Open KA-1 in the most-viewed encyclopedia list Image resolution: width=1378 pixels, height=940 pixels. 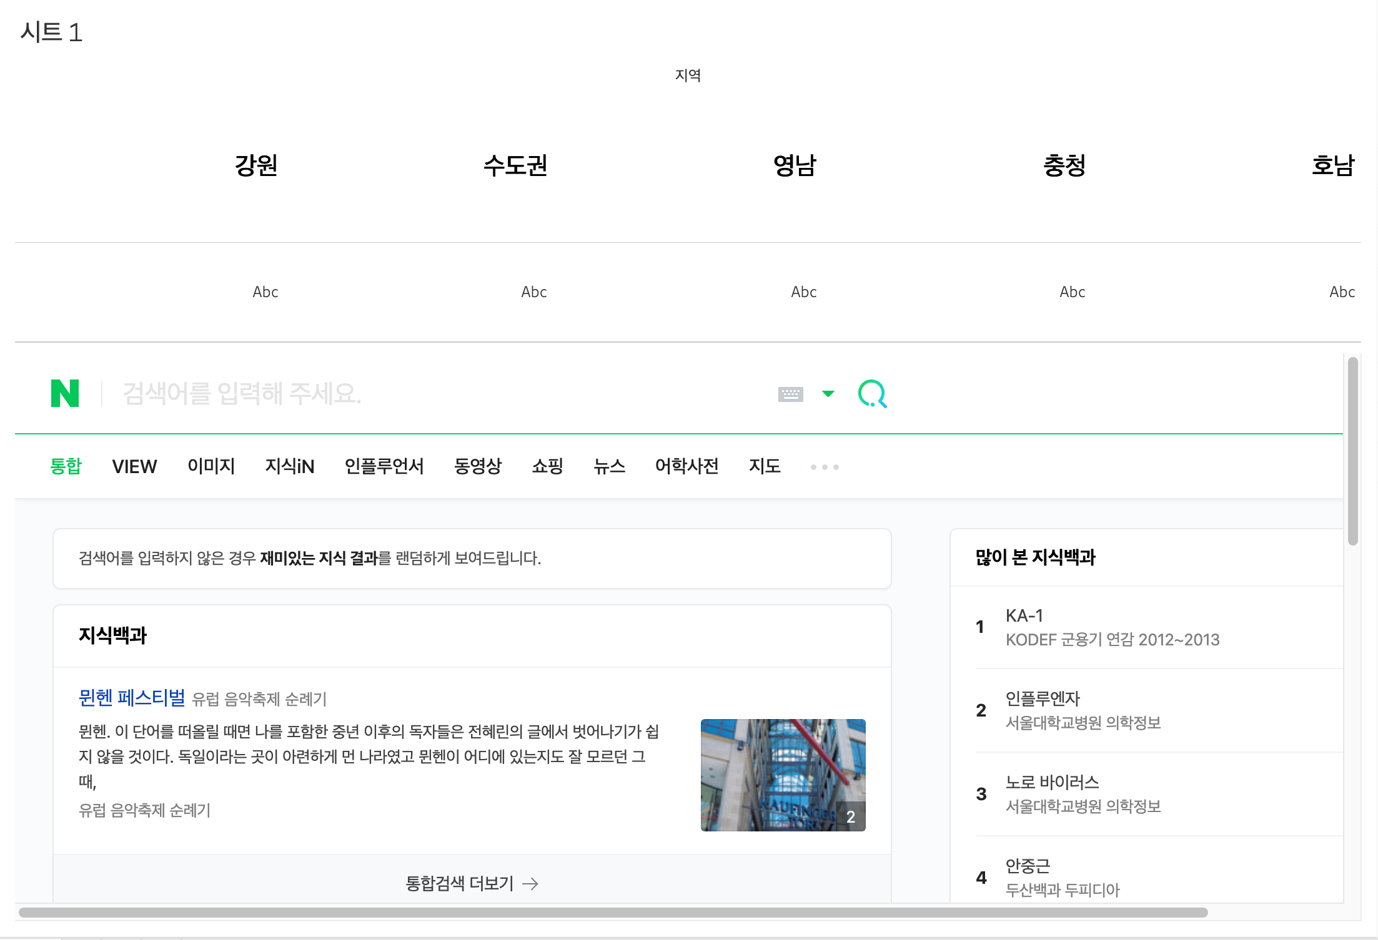[x=1024, y=615]
